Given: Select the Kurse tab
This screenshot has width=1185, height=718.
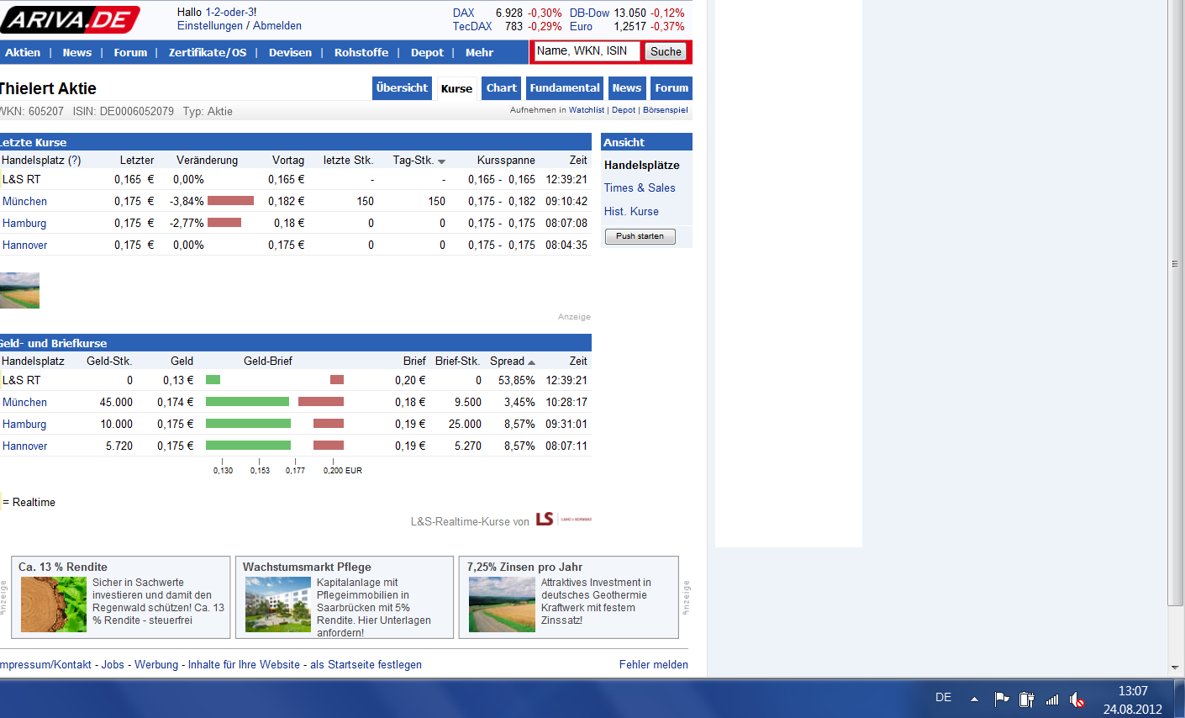Looking at the screenshot, I should tap(457, 89).
